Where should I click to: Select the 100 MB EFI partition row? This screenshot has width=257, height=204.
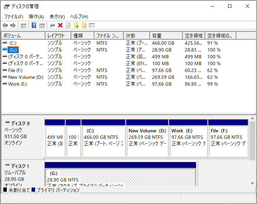[x=25, y=64]
